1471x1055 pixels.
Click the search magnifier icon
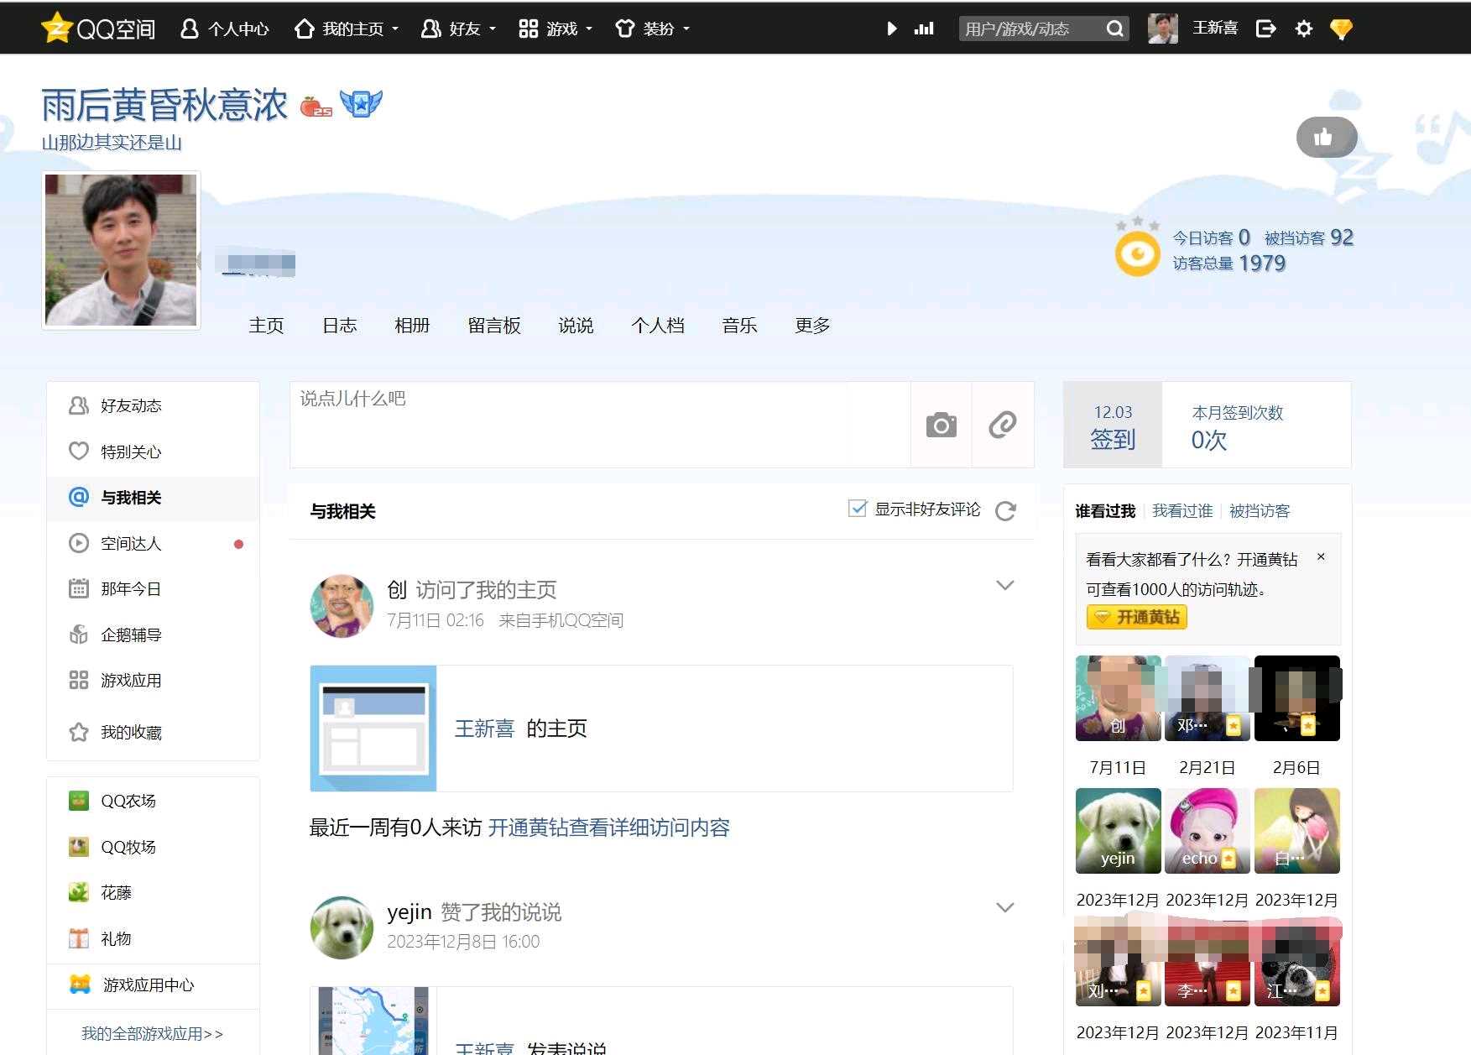[1114, 29]
